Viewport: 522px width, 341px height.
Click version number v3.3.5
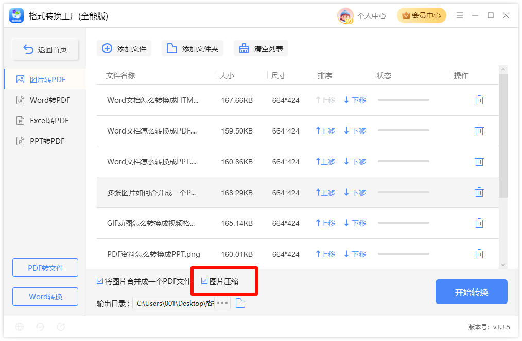(501, 327)
